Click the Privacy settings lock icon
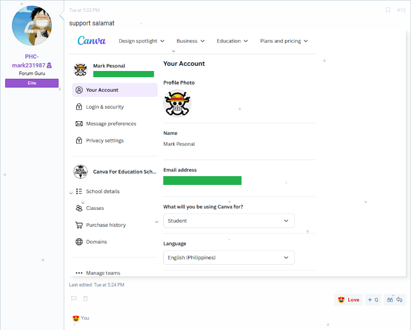Image resolution: width=411 pixels, height=330 pixels. click(79, 140)
